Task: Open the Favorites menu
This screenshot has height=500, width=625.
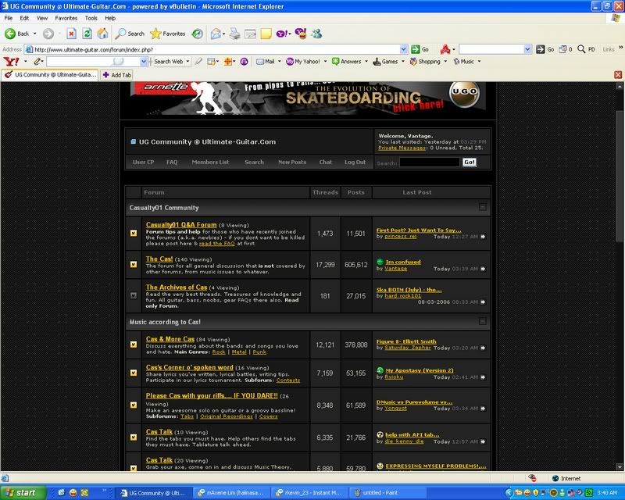Action: tap(66, 18)
